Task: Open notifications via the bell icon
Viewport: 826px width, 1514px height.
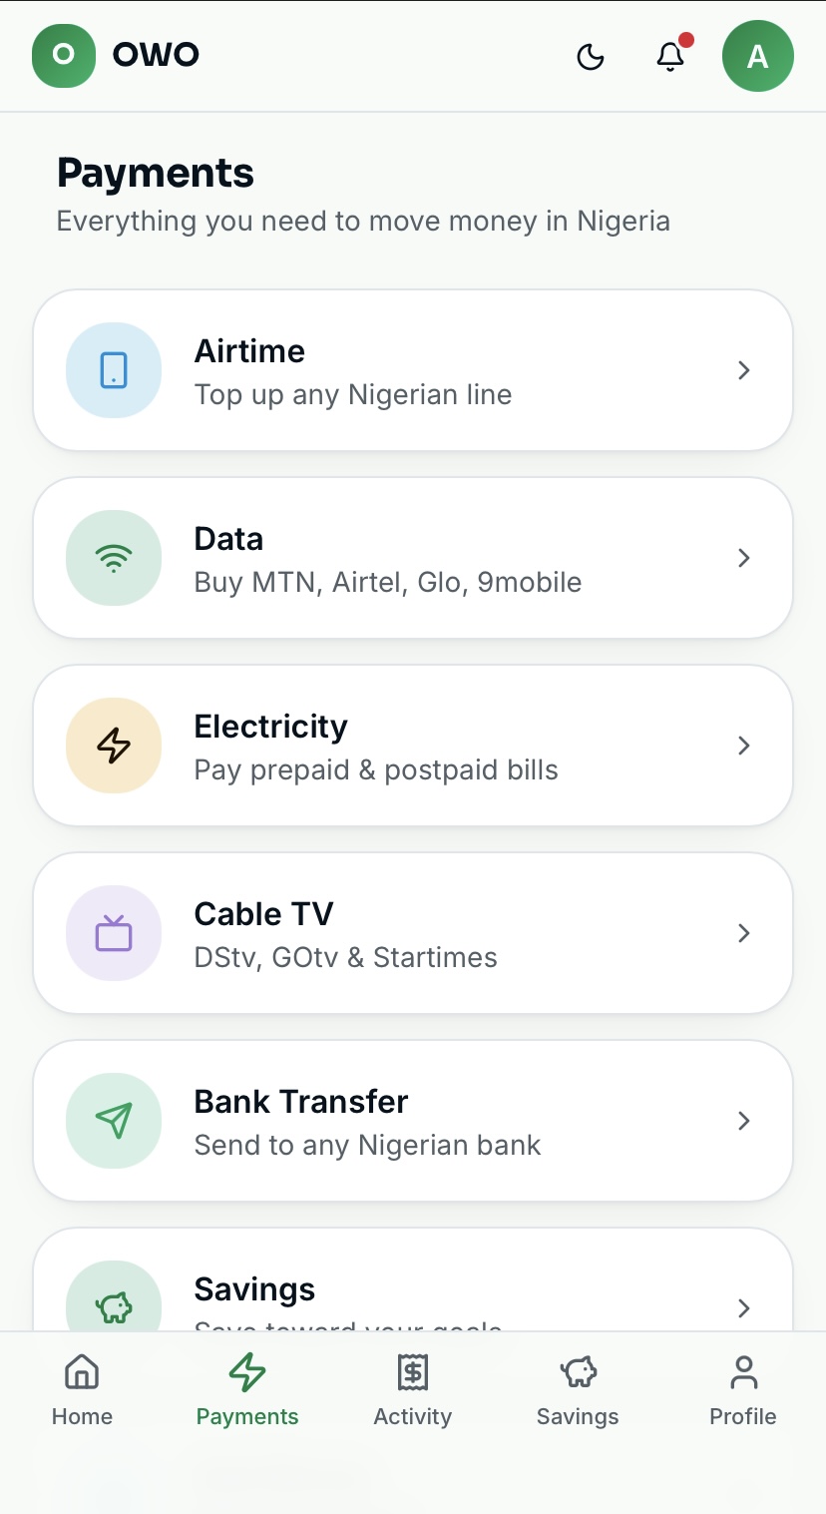Action: pos(670,57)
